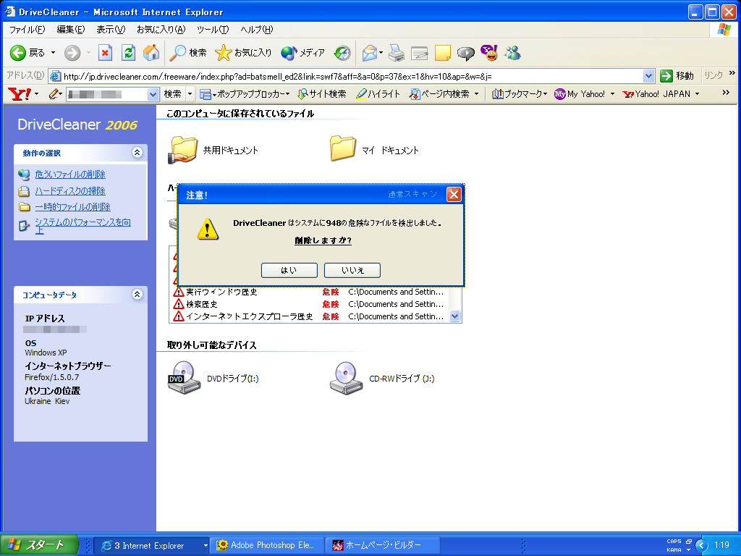Open the Search (検索) toolbar button

coord(188,52)
